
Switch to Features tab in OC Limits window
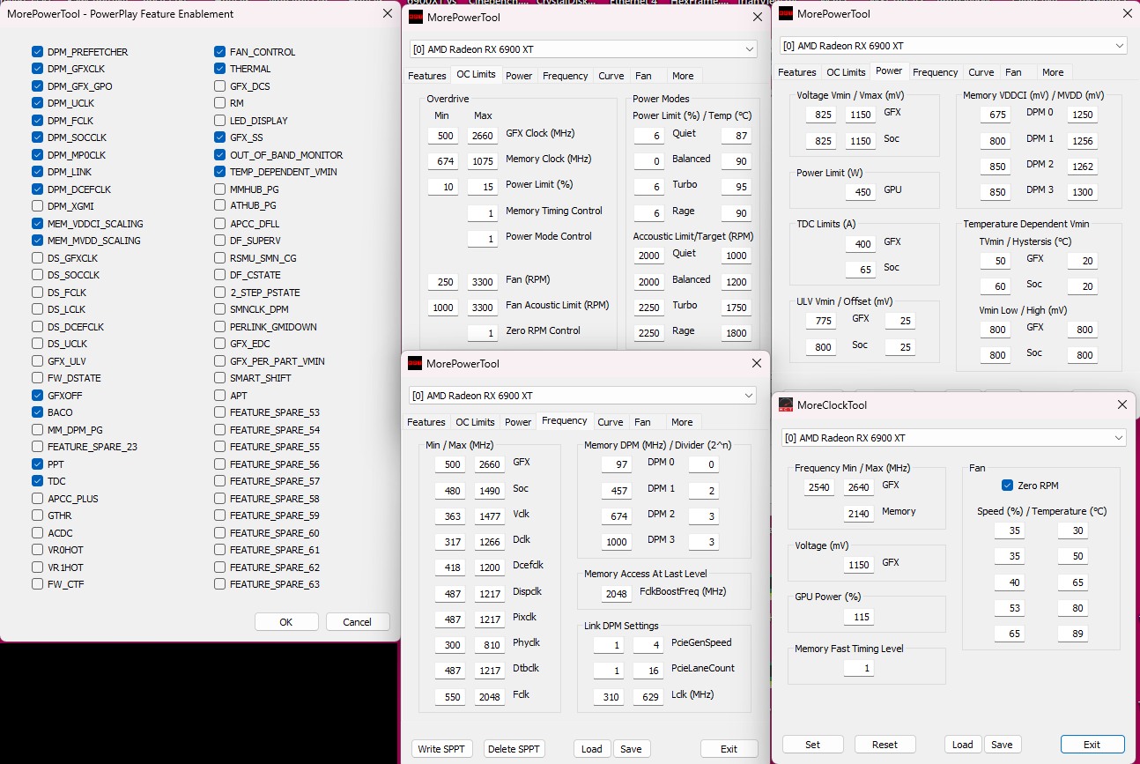(x=427, y=76)
